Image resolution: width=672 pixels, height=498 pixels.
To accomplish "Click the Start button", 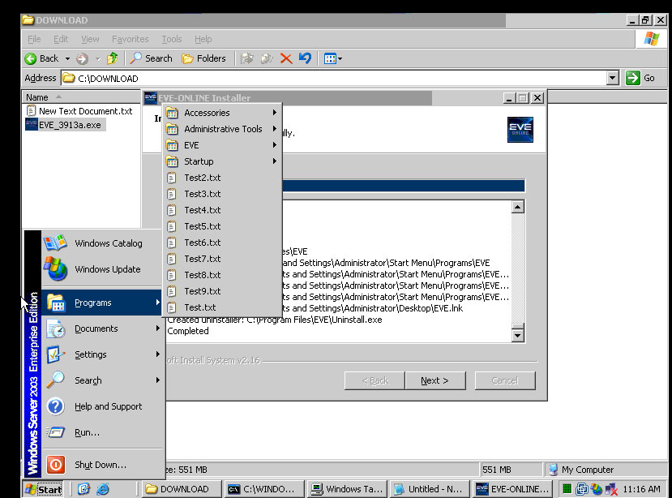I will (x=44, y=489).
